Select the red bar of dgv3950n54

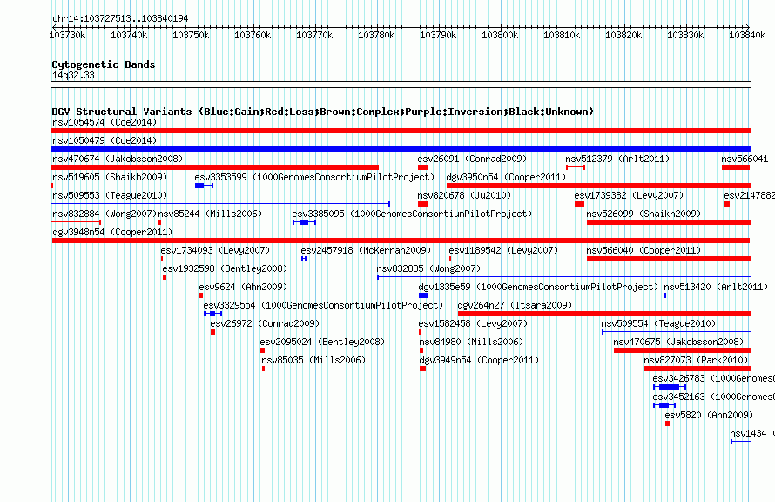coord(598,186)
